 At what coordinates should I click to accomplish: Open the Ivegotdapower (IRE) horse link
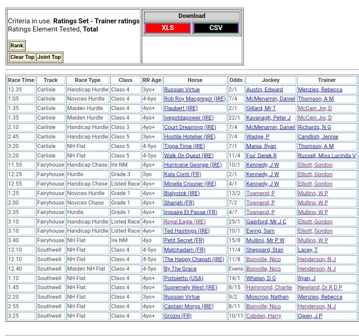pos(189,118)
